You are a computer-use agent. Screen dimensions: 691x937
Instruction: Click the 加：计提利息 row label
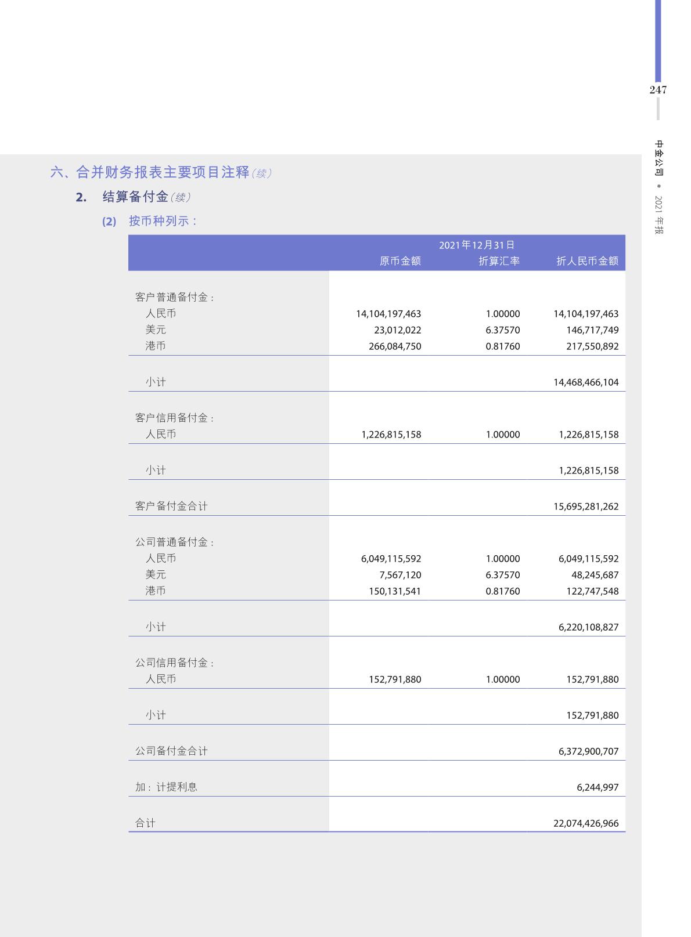pyautogui.click(x=166, y=787)
